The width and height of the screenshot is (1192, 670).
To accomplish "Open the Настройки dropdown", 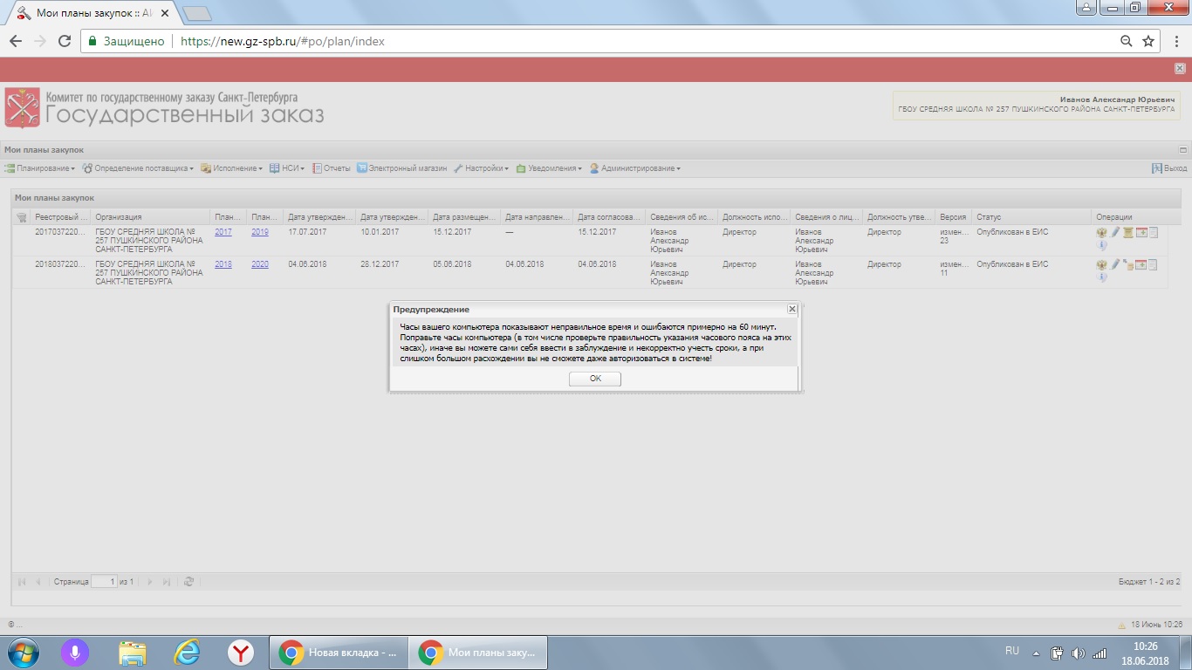I will coord(481,168).
